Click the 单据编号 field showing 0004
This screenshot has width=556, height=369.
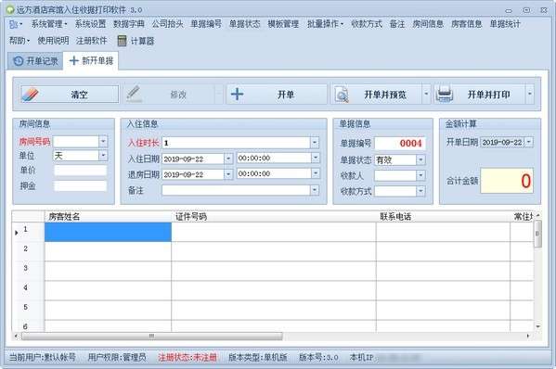[x=400, y=144]
